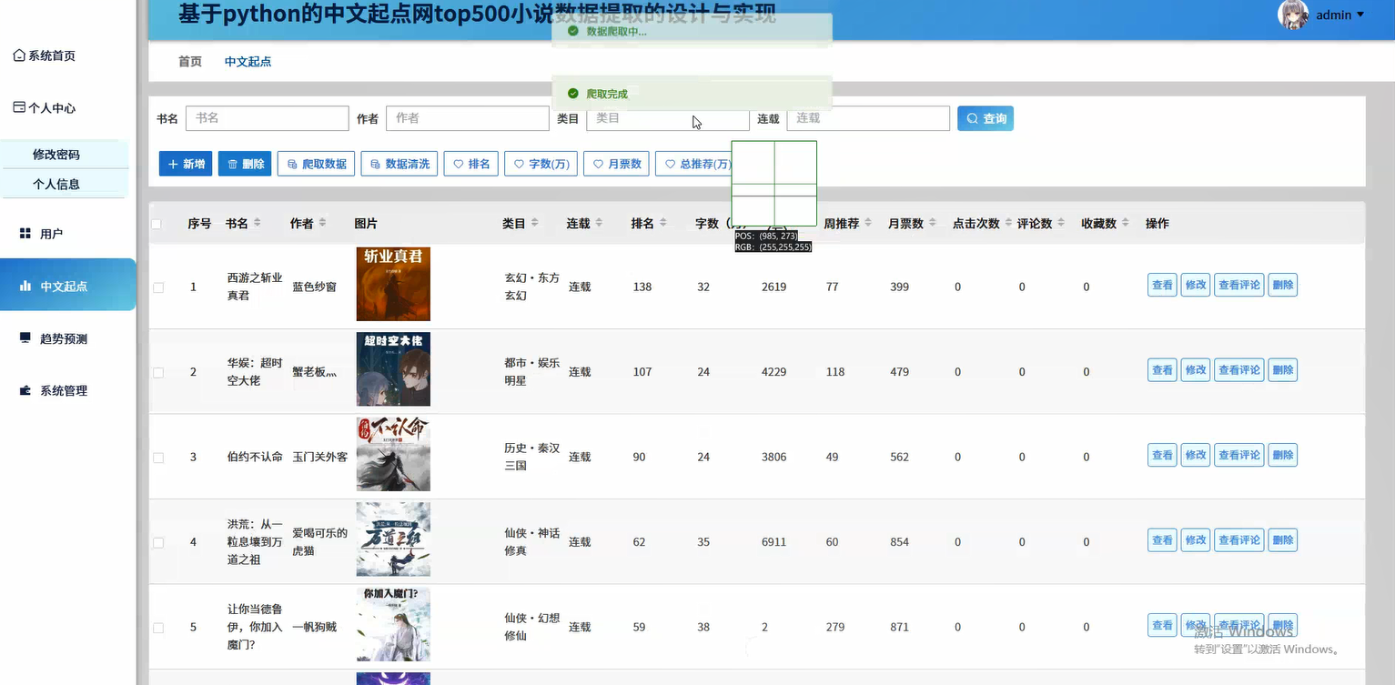Click the 删除 toolbar button

[x=245, y=164]
